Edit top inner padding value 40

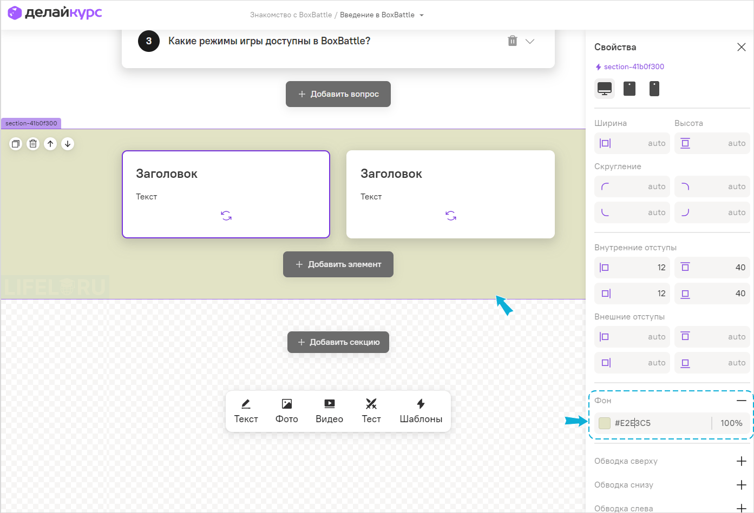(x=712, y=268)
